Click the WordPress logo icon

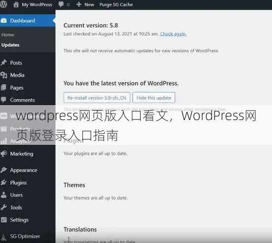(3, 4)
